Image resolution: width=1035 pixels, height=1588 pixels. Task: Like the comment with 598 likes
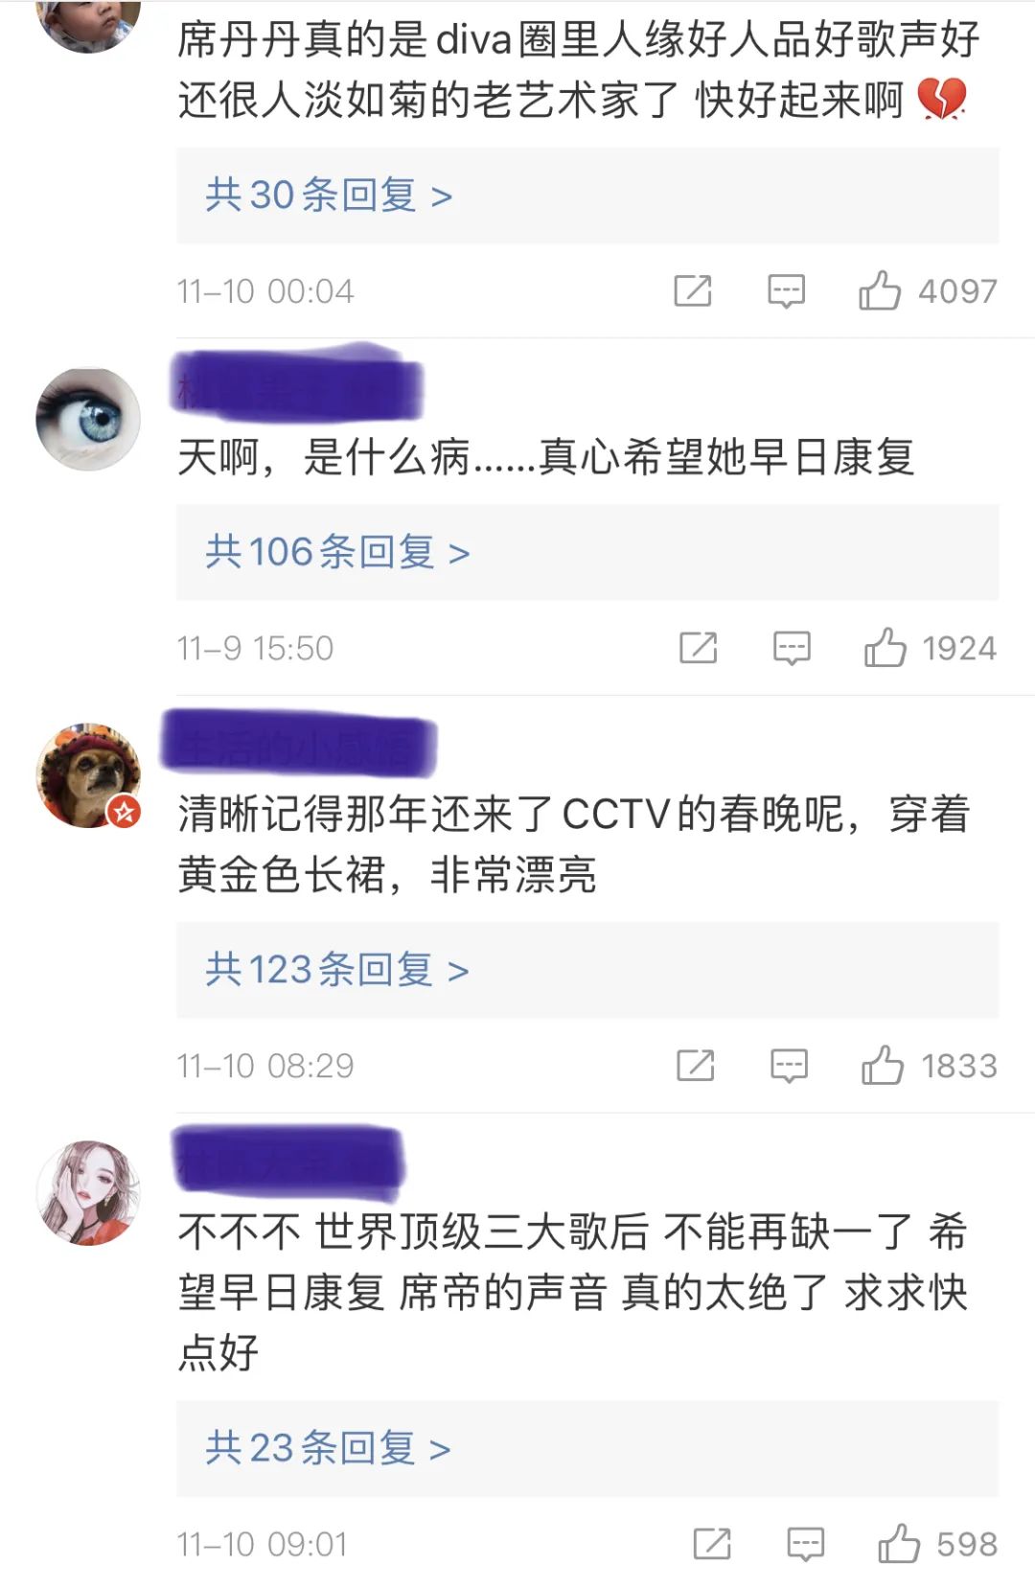tap(899, 1543)
